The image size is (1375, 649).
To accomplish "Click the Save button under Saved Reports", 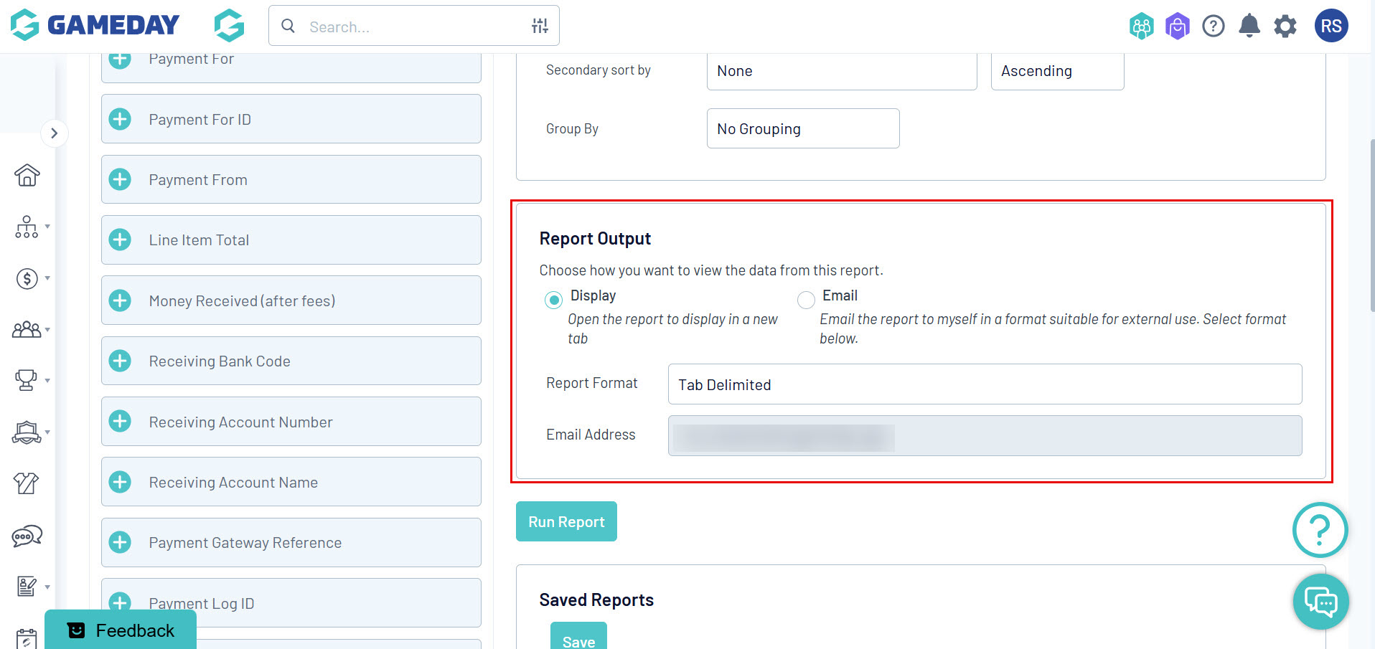I will pyautogui.click(x=578, y=636).
